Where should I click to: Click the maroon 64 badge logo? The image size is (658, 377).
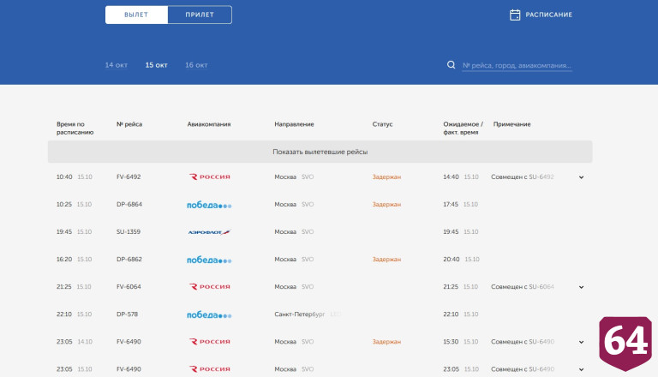[625, 344]
